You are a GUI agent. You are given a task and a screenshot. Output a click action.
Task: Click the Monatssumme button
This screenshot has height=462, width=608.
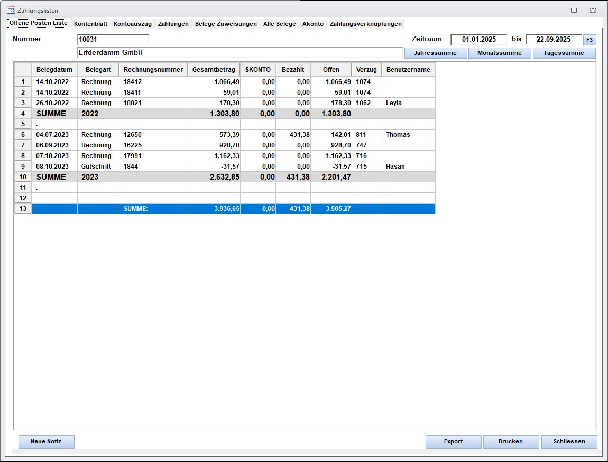tap(499, 53)
